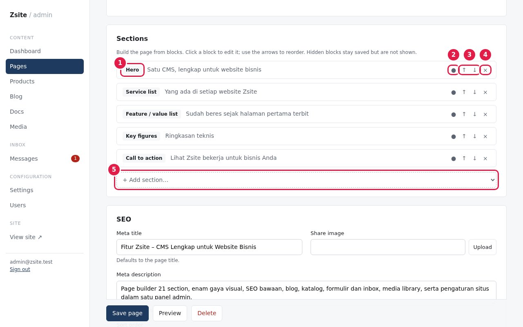Go to Products in the sidebar

pos(45,81)
